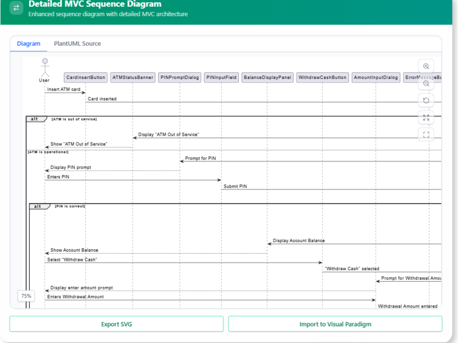This screenshot has height=343, width=458.
Task: Click the 75% zoom level indicator
Action: click(26, 296)
